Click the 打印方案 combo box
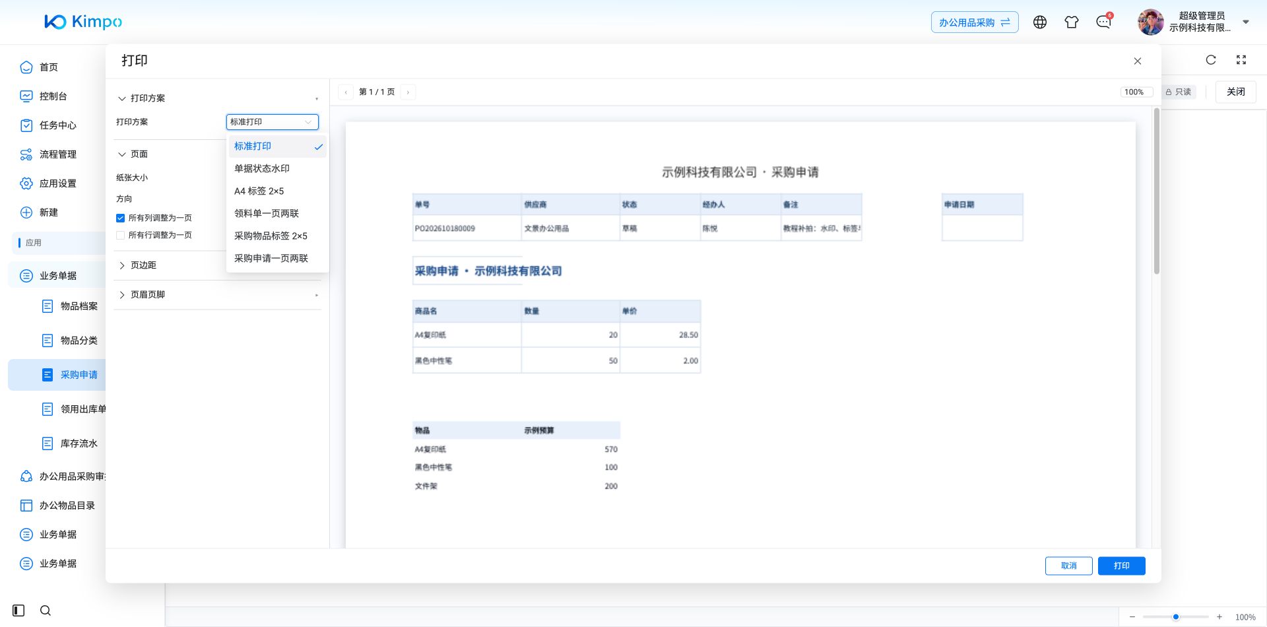This screenshot has width=1267, height=627. (x=273, y=122)
